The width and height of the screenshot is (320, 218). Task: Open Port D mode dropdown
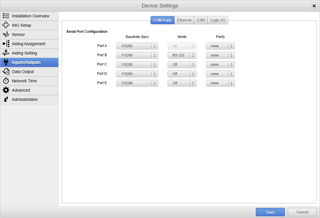click(182, 74)
